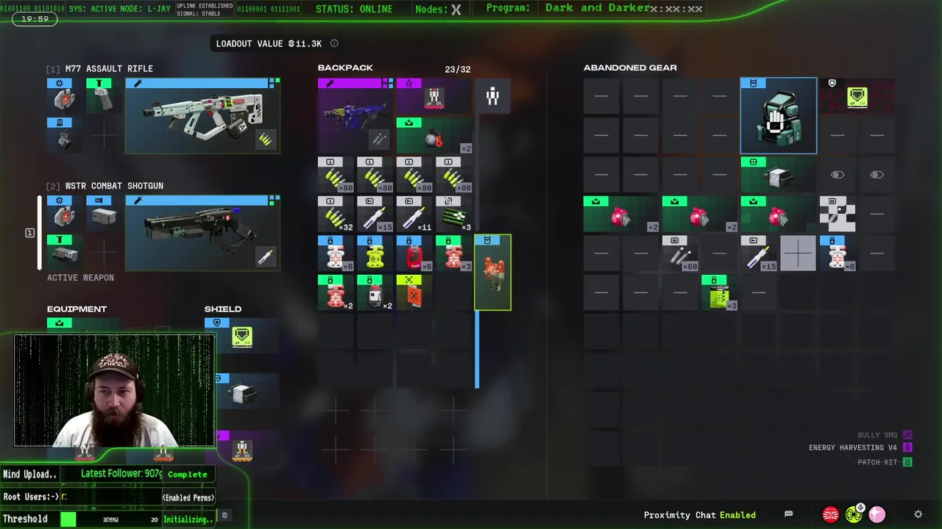Click the loadout value info icon
942x529 pixels.
(334, 43)
